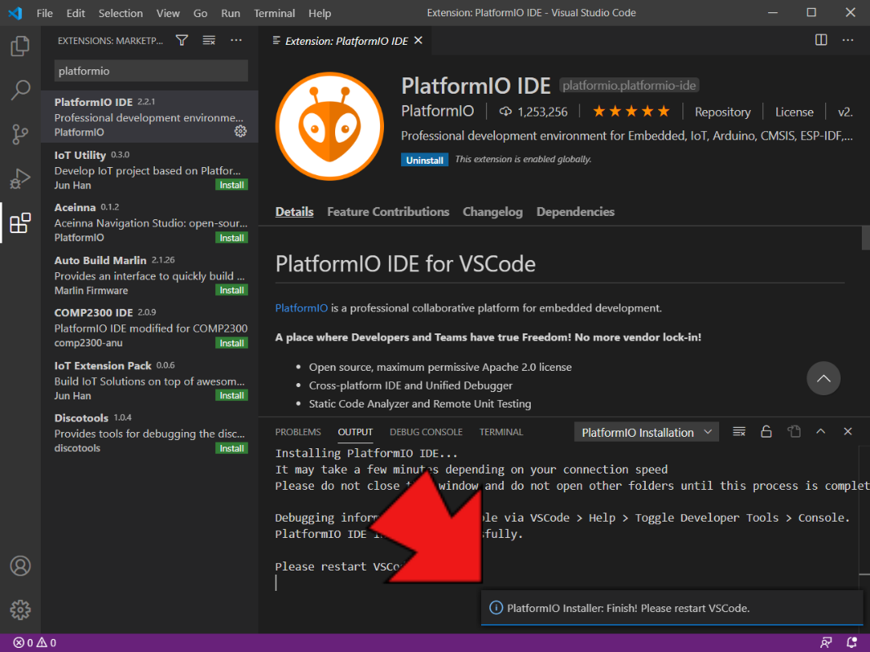Clear the output panel
Viewport: 870px width, 652px height.
739,432
